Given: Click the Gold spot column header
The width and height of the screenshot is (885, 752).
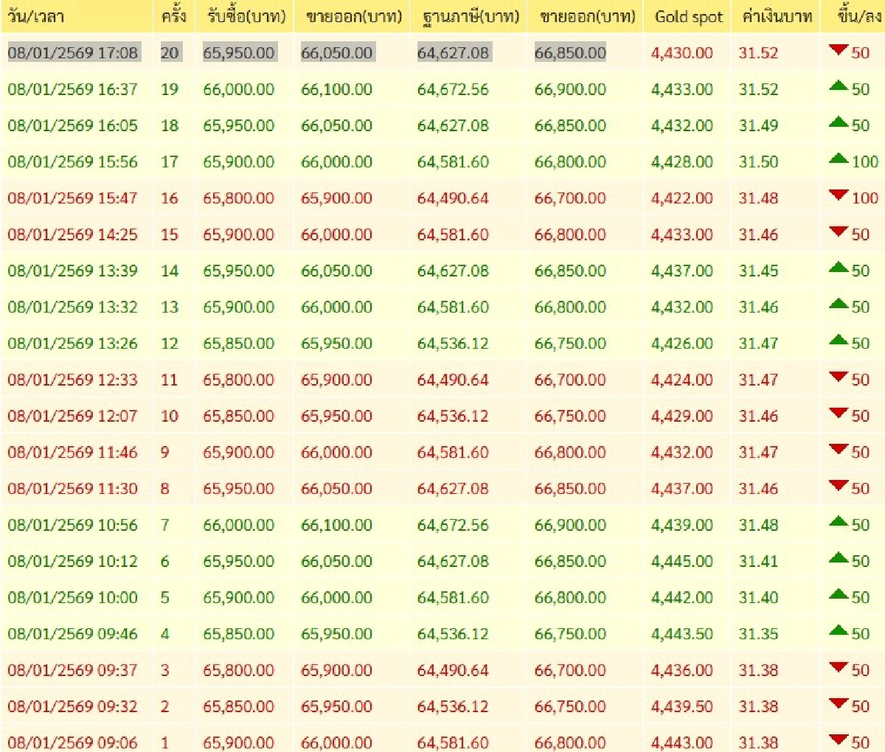Looking at the screenshot, I should point(689,16).
